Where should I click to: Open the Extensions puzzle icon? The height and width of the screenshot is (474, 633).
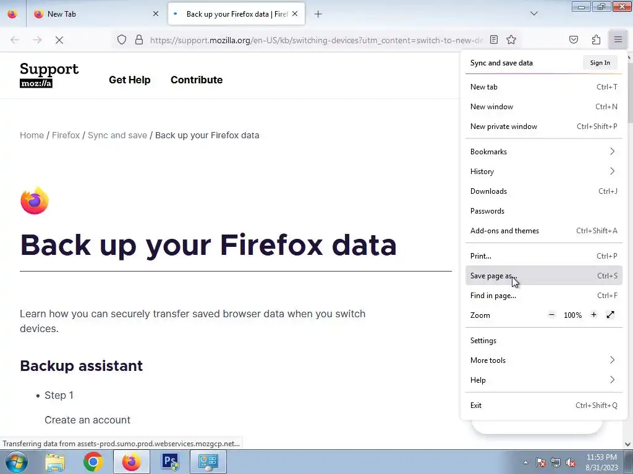coord(596,39)
